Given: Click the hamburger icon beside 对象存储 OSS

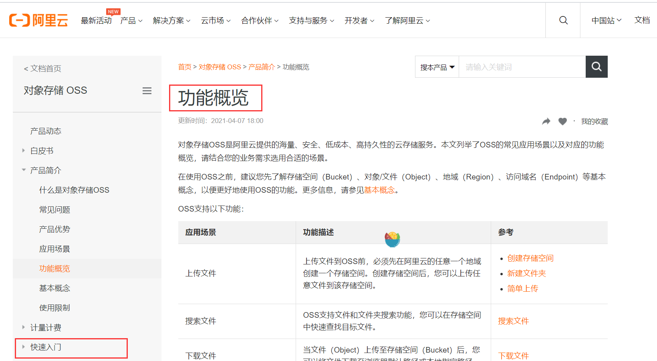Looking at the screenshot, I should tap(147, 91).
